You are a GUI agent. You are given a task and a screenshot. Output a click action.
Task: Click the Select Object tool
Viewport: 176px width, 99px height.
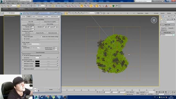[18, 6]
